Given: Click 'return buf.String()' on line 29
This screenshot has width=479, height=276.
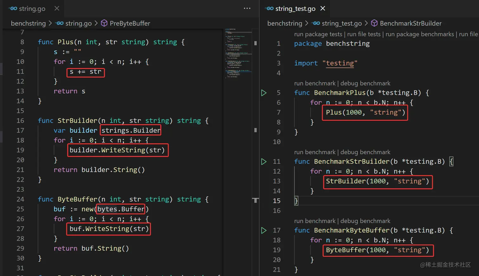Looking at the screenshot, I should click(x=91, y=248).
